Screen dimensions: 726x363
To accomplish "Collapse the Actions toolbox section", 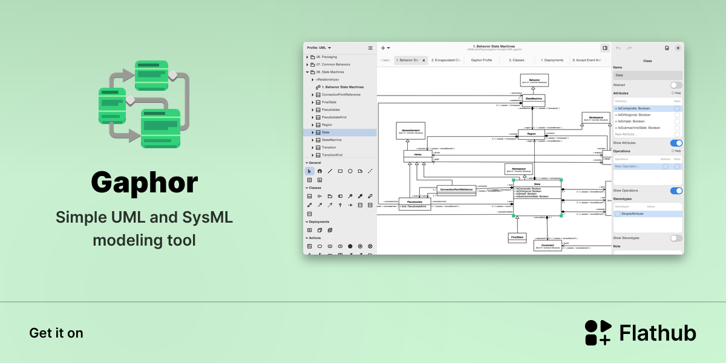I will tap(306, 238).
